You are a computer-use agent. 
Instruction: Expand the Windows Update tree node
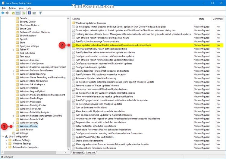(x=14, y=126)
